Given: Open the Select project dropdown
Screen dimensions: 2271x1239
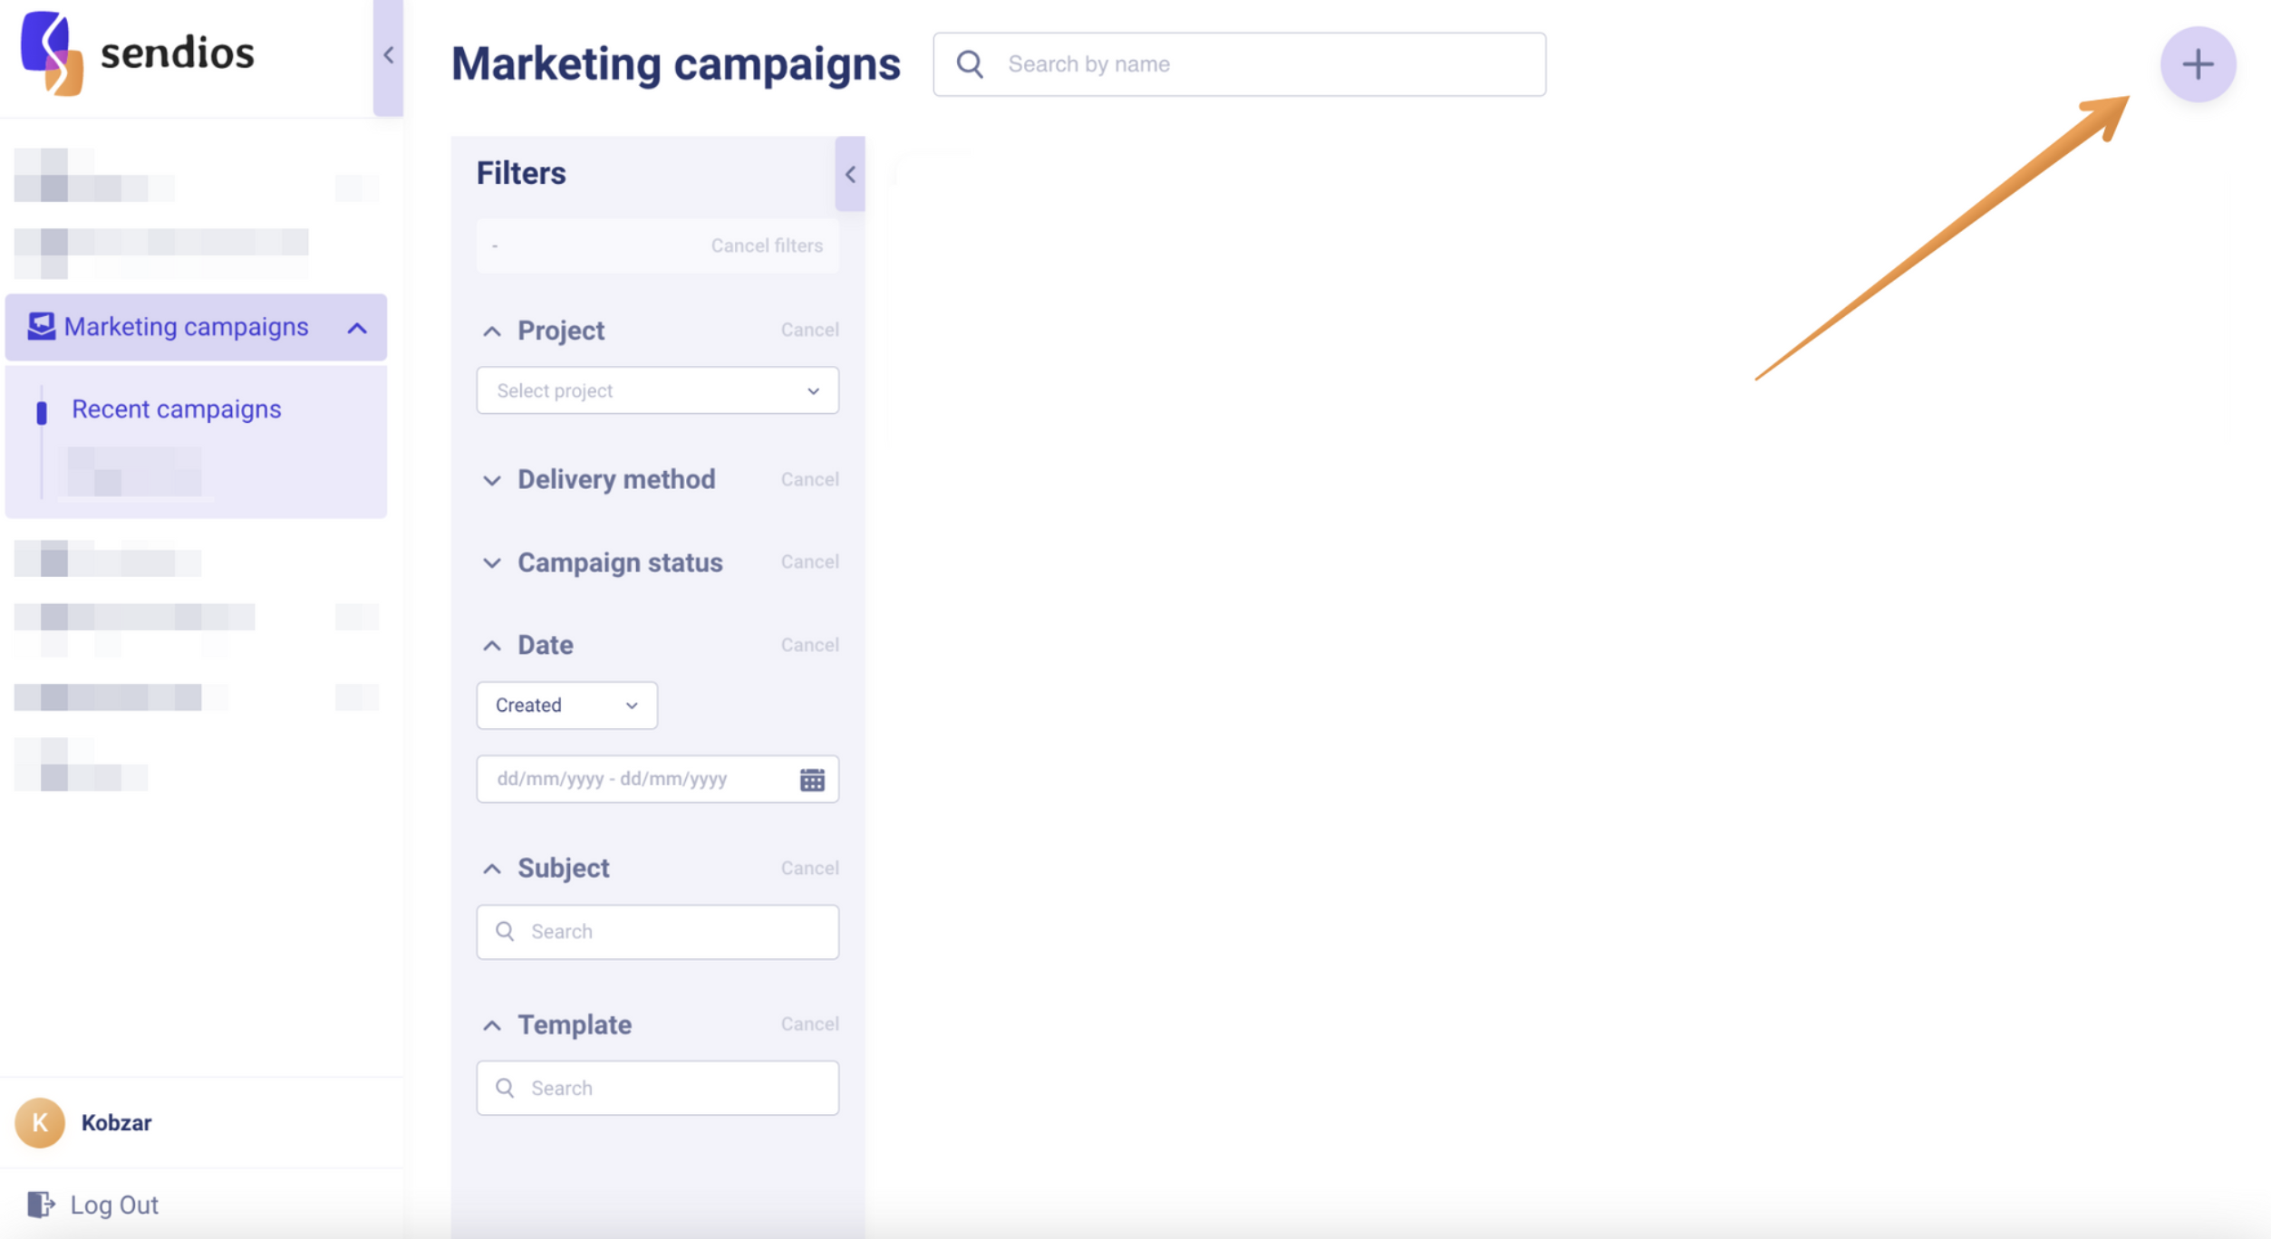Looking at the screenshot, I should (657, 390).
